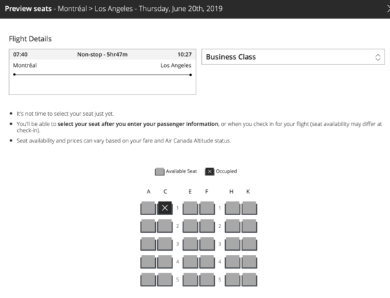Click the flight details time header
This screenshot has height=298, width=390.
point(102,54)
